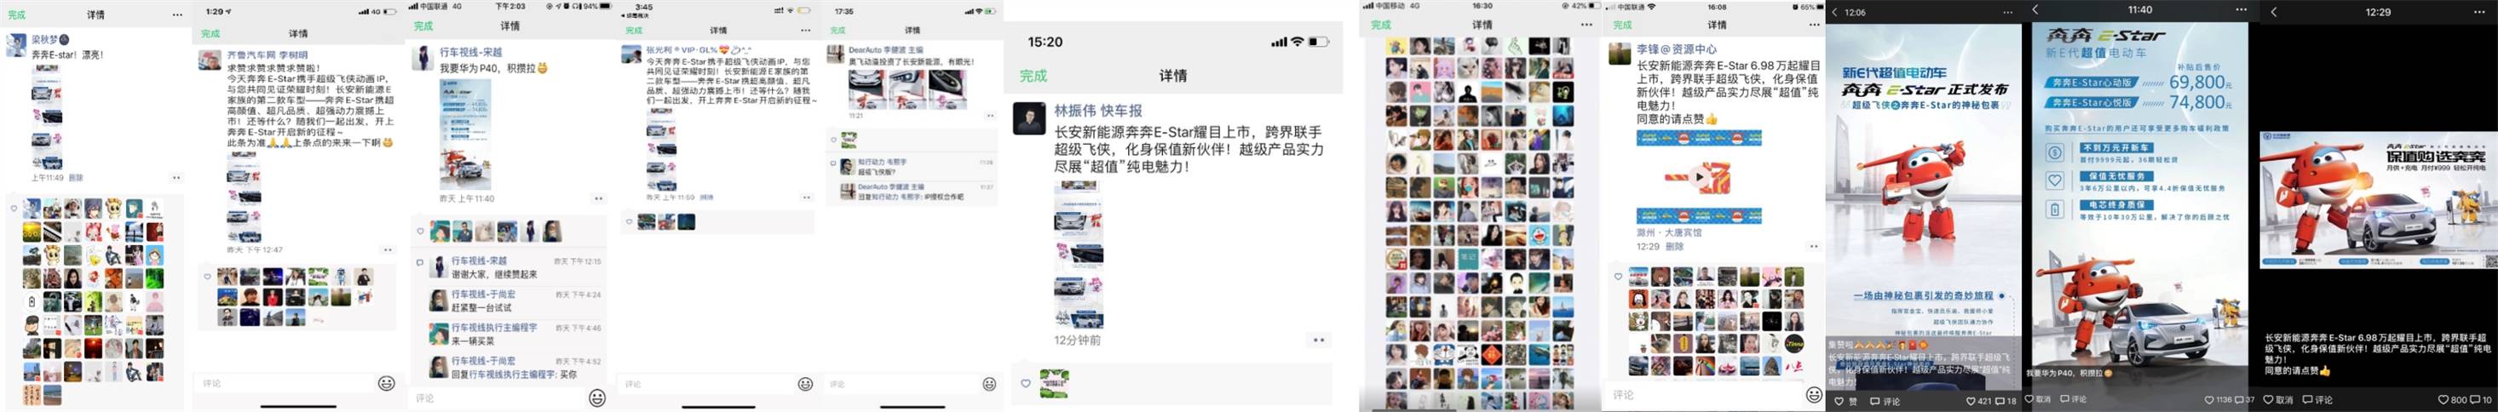
Task: View 行车视线-宋越 poster image
Action: [465, 134]
